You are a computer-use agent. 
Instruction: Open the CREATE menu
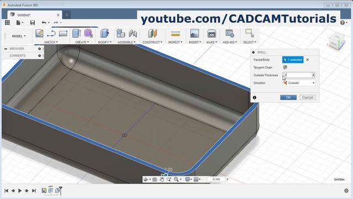(82, 42)
